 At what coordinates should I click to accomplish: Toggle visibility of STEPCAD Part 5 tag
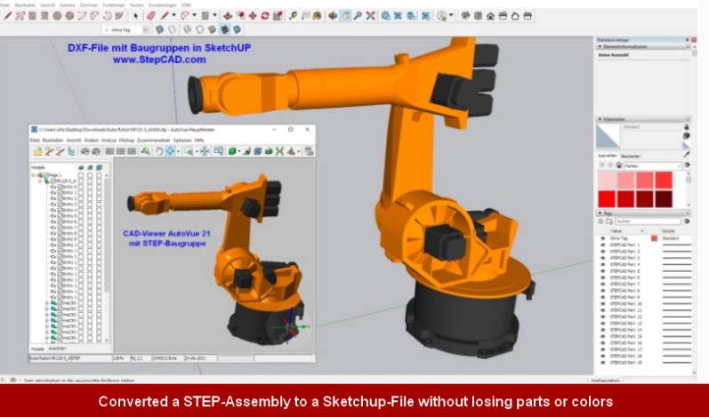tap(602, 271)
